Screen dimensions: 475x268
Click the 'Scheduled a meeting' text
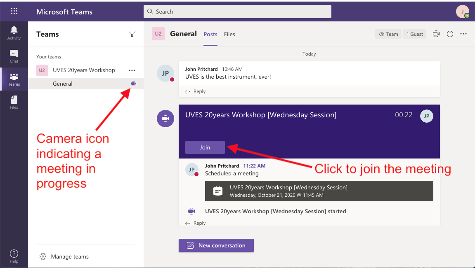tap(232, 173)
